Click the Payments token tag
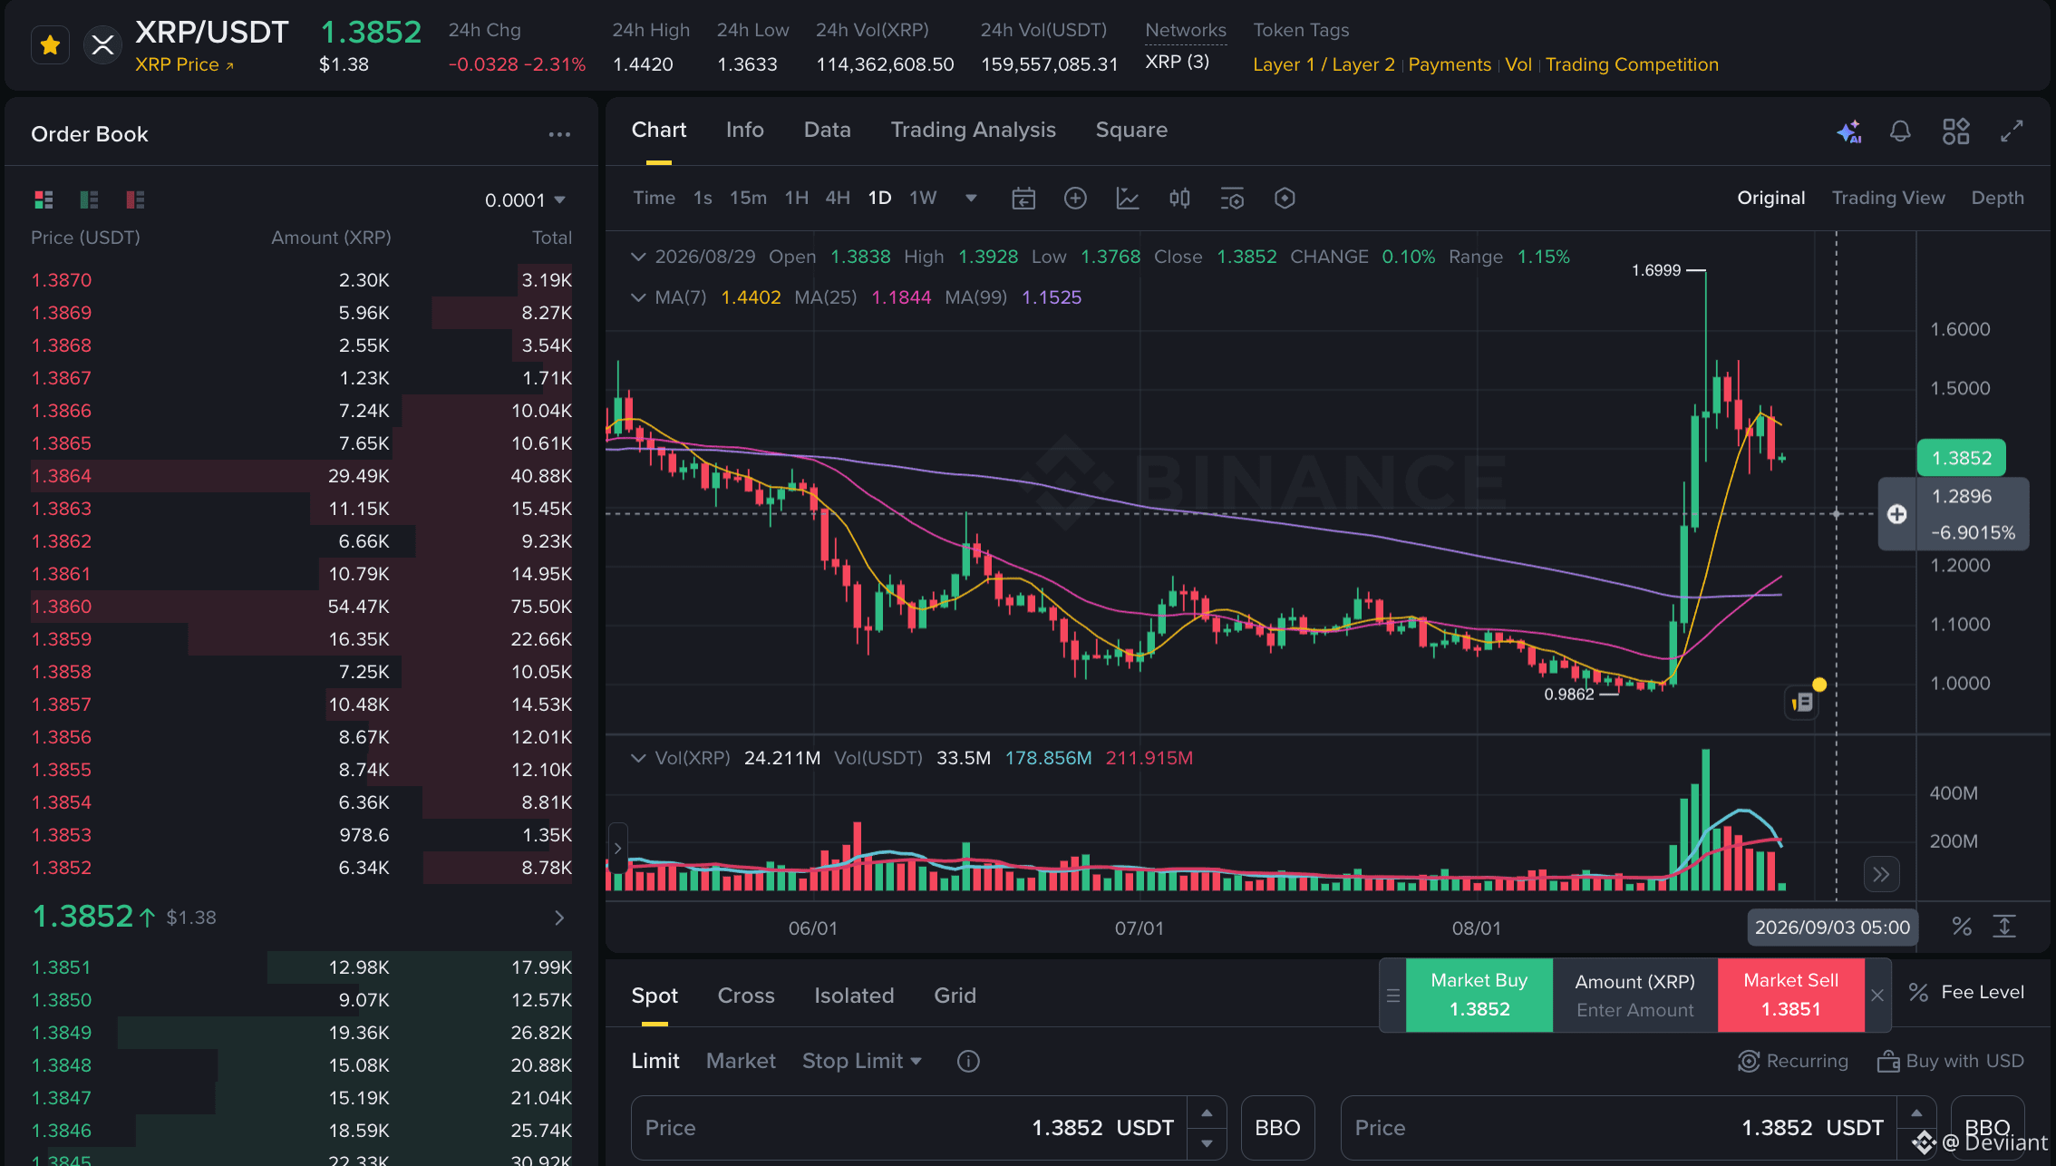 (x=1449, y=64)
